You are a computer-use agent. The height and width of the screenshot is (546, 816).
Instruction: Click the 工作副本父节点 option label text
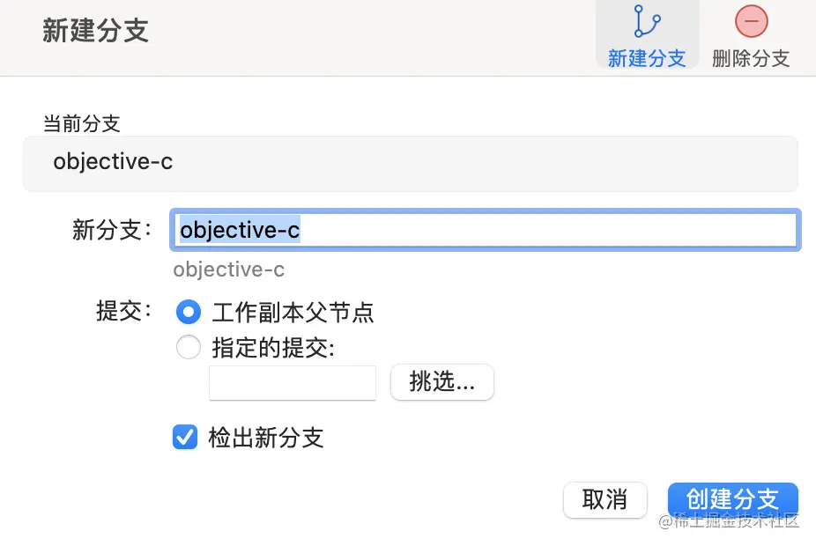[293, 312]
